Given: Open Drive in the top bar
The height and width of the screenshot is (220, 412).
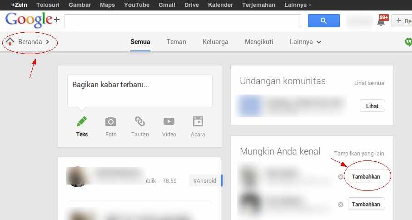Looking at the screenshot, I should coord(192,5).
